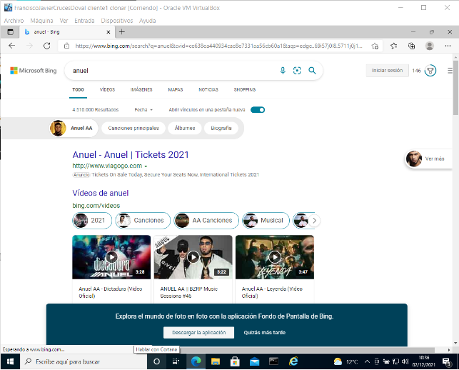Switch to the MAPAS search tab

[x=176, y=90]
